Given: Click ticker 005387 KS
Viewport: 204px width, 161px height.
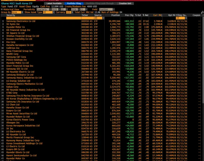Looking at the screenshot, I should (87, 159).
